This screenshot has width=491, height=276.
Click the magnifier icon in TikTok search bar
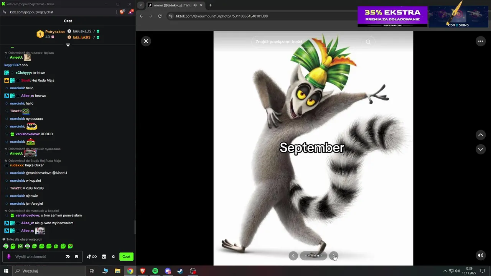pyautogui.click(x=368, y=42)
